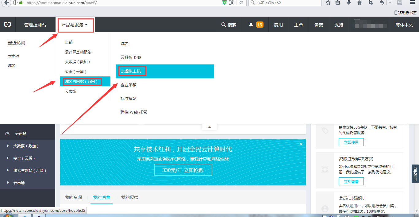Click the site info icon in address bar
Viewport: 419px width, 217px height.
click(15, 2)
